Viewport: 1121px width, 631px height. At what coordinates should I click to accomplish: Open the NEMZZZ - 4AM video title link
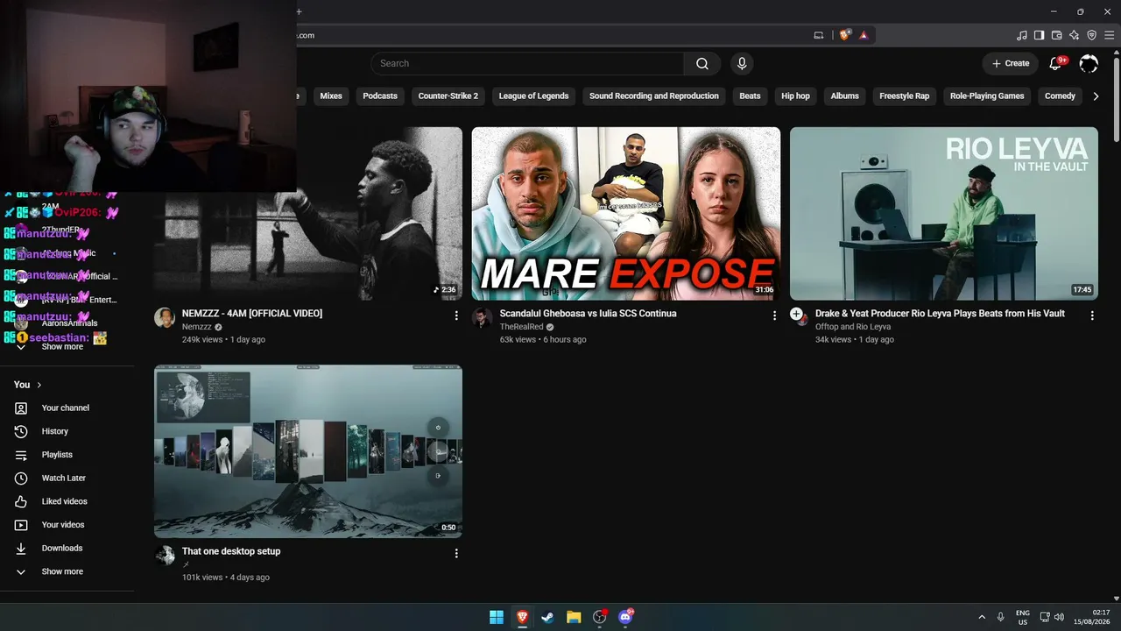[252, 314]
